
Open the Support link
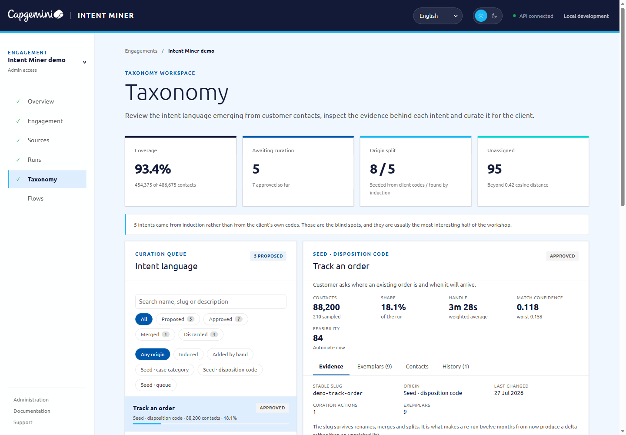pos(23,422)
